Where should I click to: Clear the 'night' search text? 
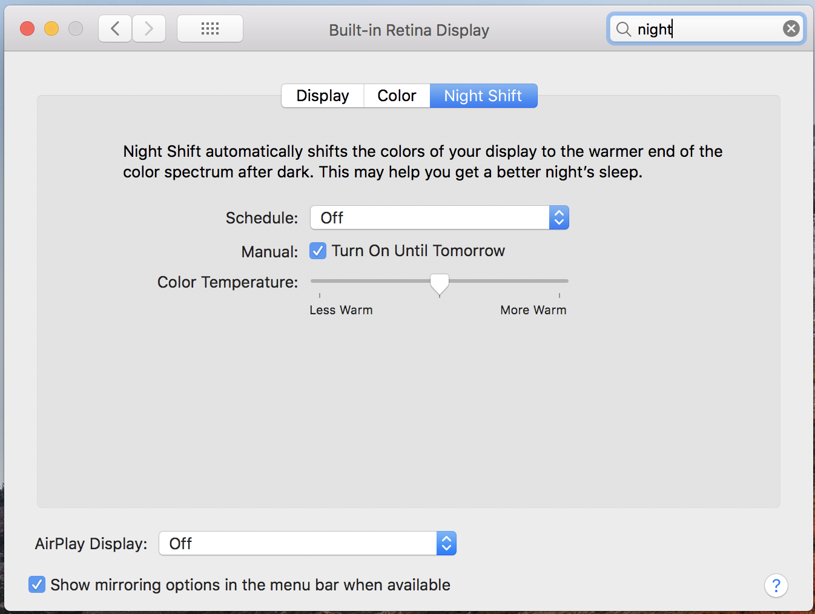[x=791, y=28]
